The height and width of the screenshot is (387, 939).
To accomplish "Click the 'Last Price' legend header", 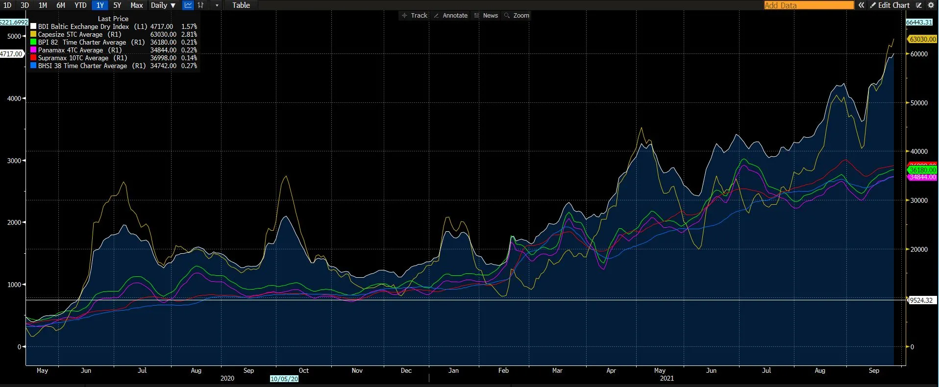I will (113, 19).
